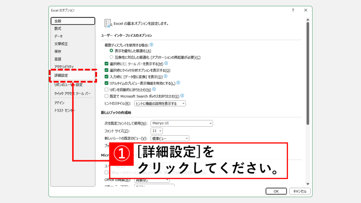Click the OK button
This screenshot has width=361, height=203.
(276, 191)
